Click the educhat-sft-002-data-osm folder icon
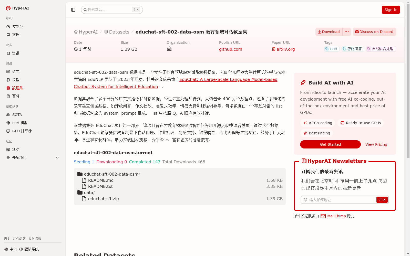The image size is (410, 256). (80, 174)
